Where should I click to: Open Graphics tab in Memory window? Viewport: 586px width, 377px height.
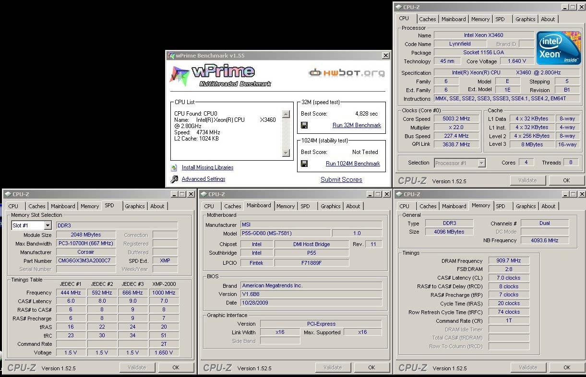pos(526,206)
